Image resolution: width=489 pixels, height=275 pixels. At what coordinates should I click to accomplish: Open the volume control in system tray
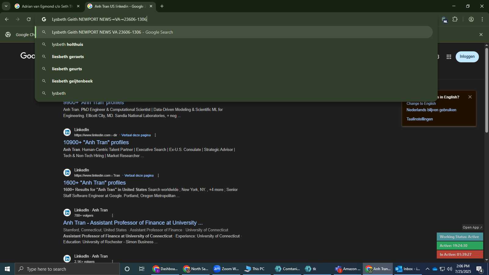(450, 269)
